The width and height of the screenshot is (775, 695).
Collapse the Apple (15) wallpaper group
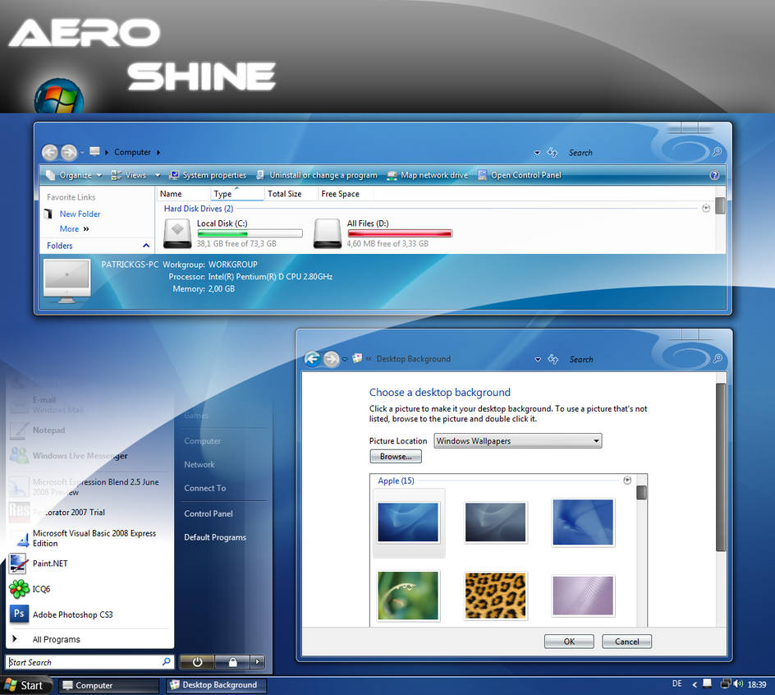(x=627, y=481)
